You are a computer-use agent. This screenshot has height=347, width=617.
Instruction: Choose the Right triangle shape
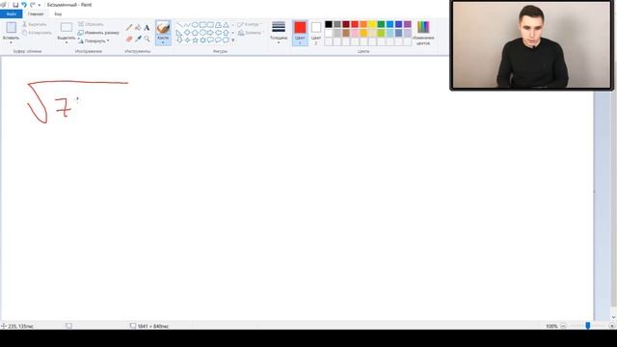coord(179,33)
